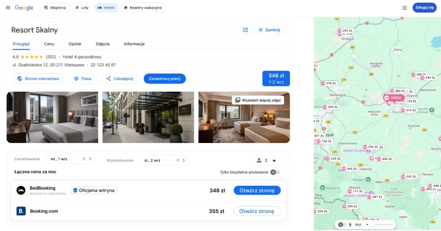441x231 pixels.
Task: Click the guests person icon
Action: click(x=259, y=160)
